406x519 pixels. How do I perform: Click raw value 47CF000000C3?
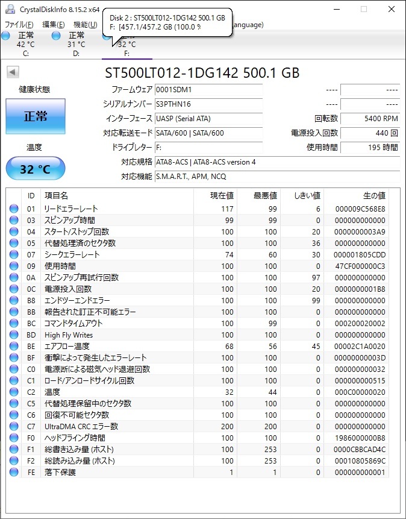[x=360, y=266]
